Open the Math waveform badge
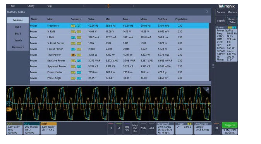Image resolution: width=261 pixels, height=144 pixels. click(x=49, y=128)
